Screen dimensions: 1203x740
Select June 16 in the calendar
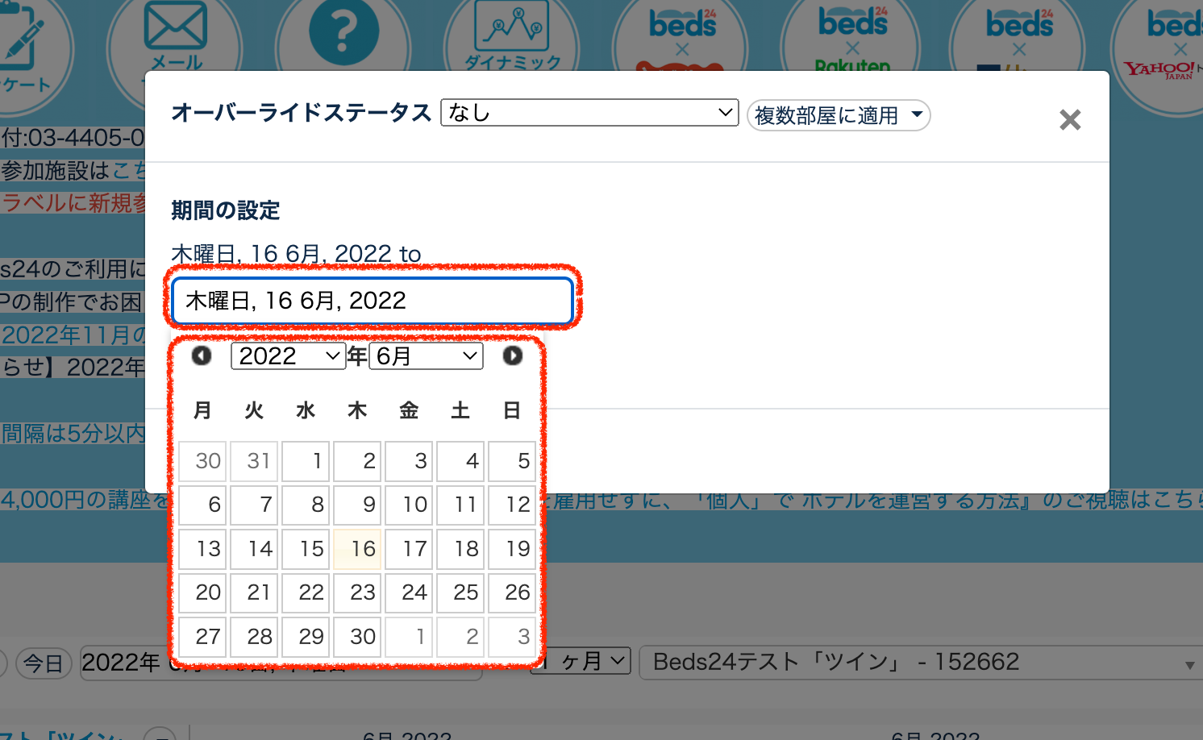(x=357, y=549)
